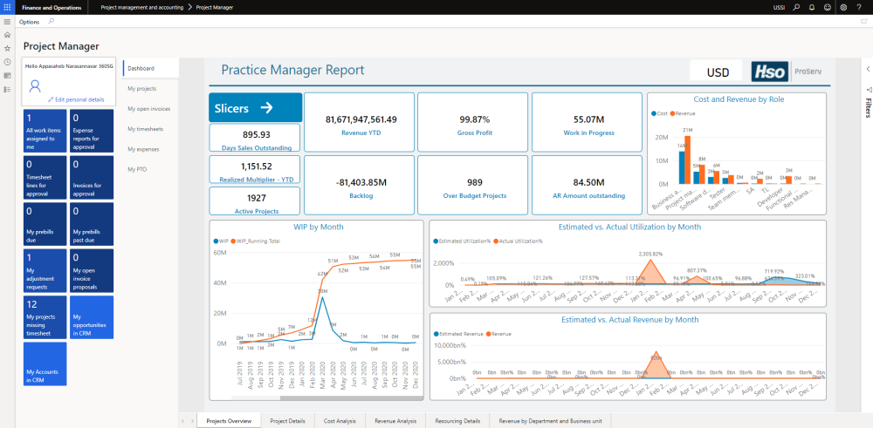Go to Home icon in sidebar
This screenshot has width=873, height=428.
tap(7, 35)
